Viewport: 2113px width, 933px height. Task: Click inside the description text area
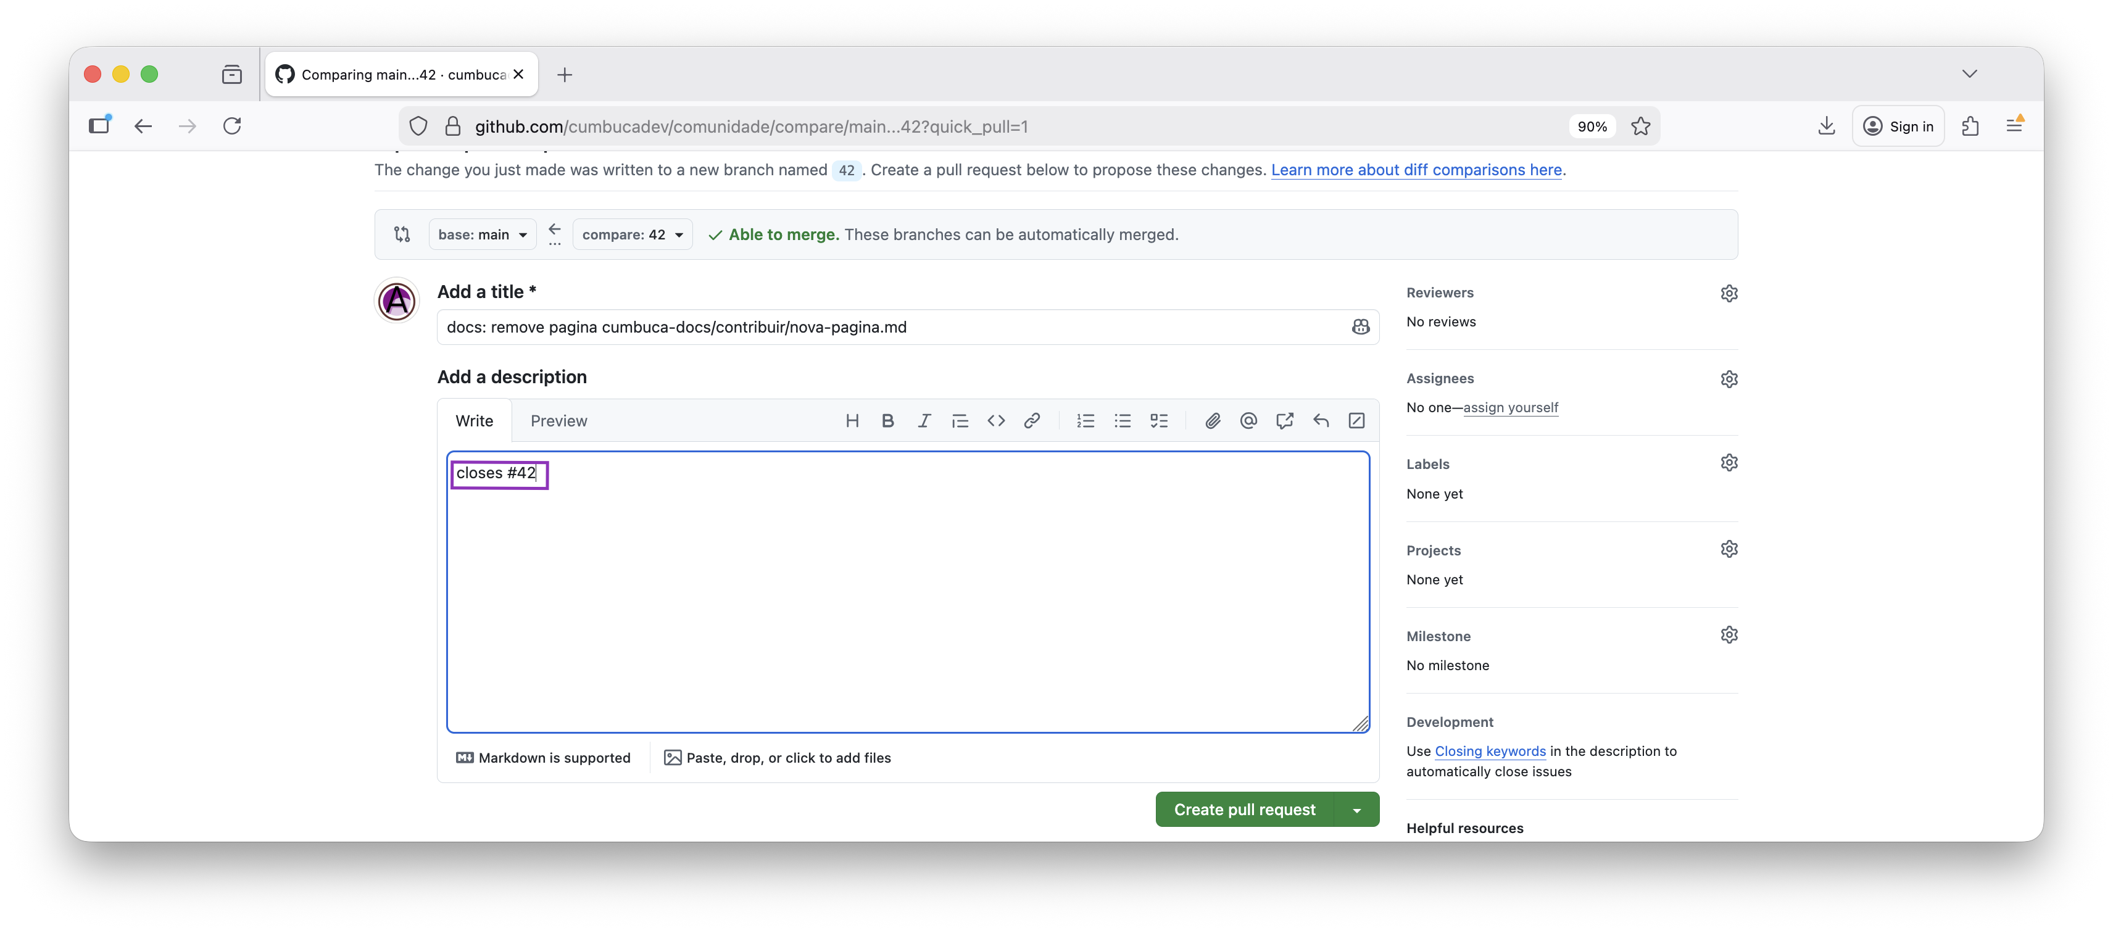pyautogui.click(x=907, y=592)
